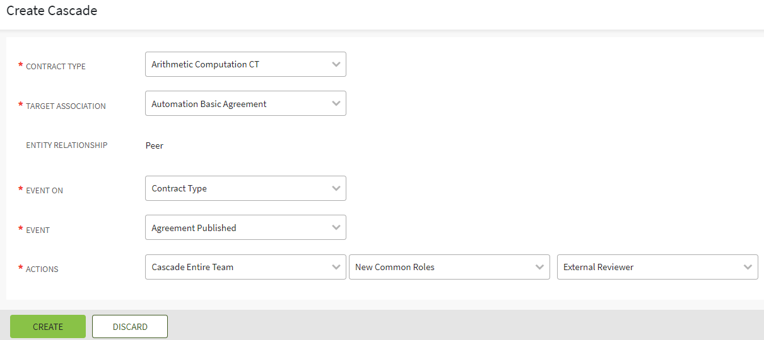Click the chevron arrow beside Cascade Entire Team
Image resolution: width=764 pixels, height=340 pixels.
pyautogui.click(x=336, y=267)
